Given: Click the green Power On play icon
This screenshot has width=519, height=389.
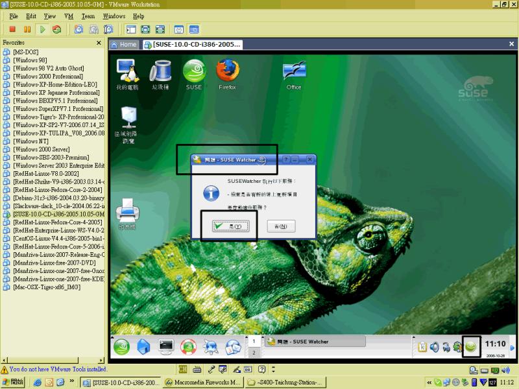Looking at the screenshot, I should (x=42, y=29).
